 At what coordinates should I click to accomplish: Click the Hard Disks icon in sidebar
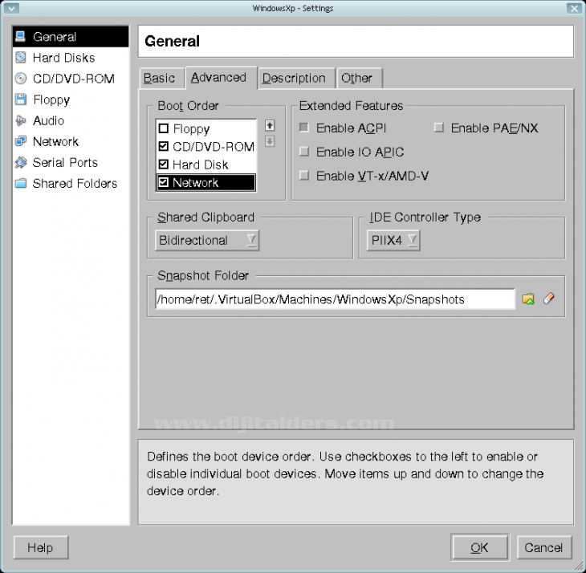[21, 57]
